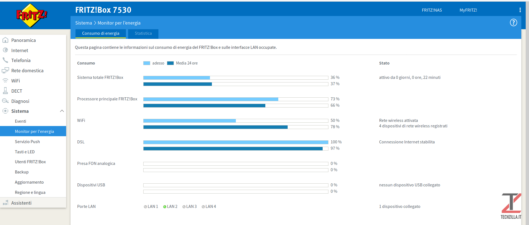Open the three-dot options menu
Viewport: 529px width, 225px height.
(520, 10)
